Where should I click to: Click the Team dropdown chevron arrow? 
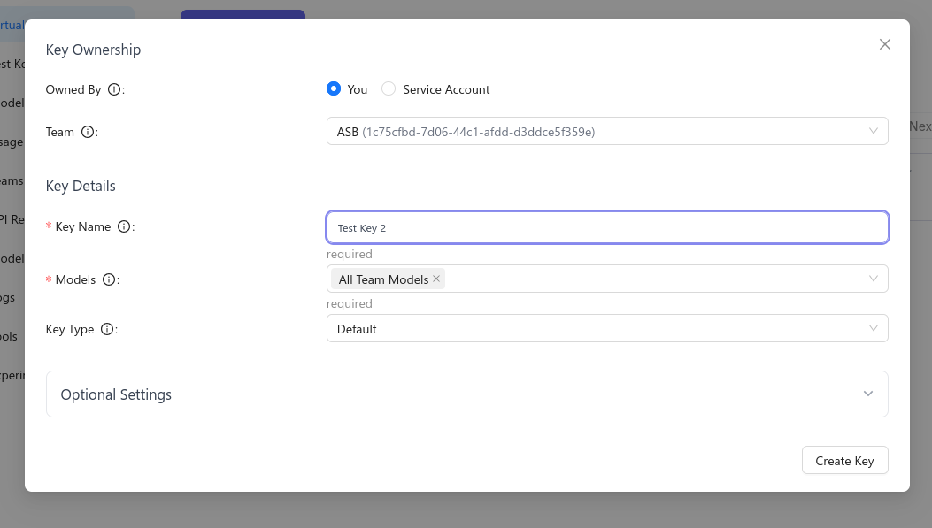[874, 131]
